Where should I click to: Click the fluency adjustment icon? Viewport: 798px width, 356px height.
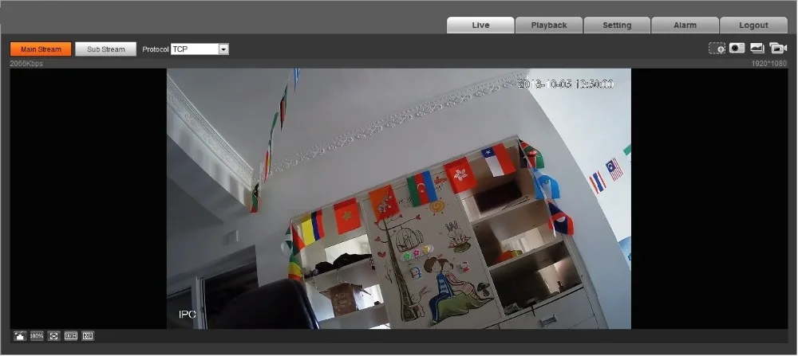(88, 335)
